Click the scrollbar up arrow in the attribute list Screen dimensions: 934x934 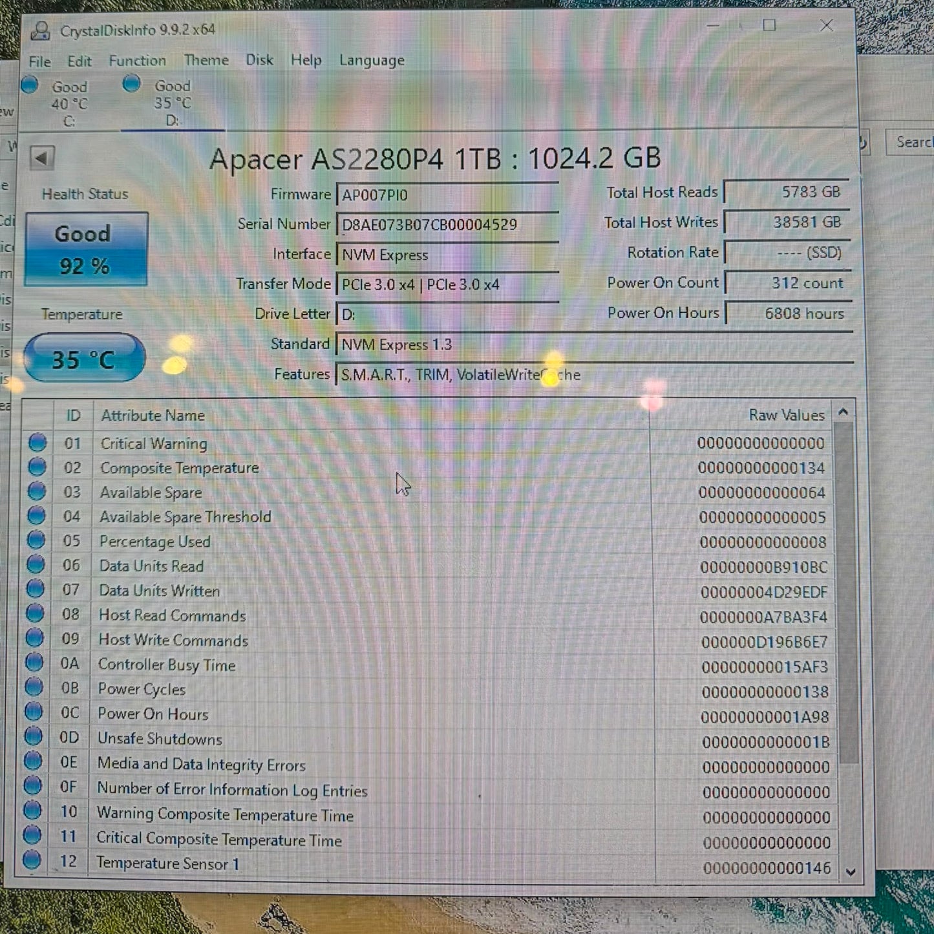[x=843, y=412]
